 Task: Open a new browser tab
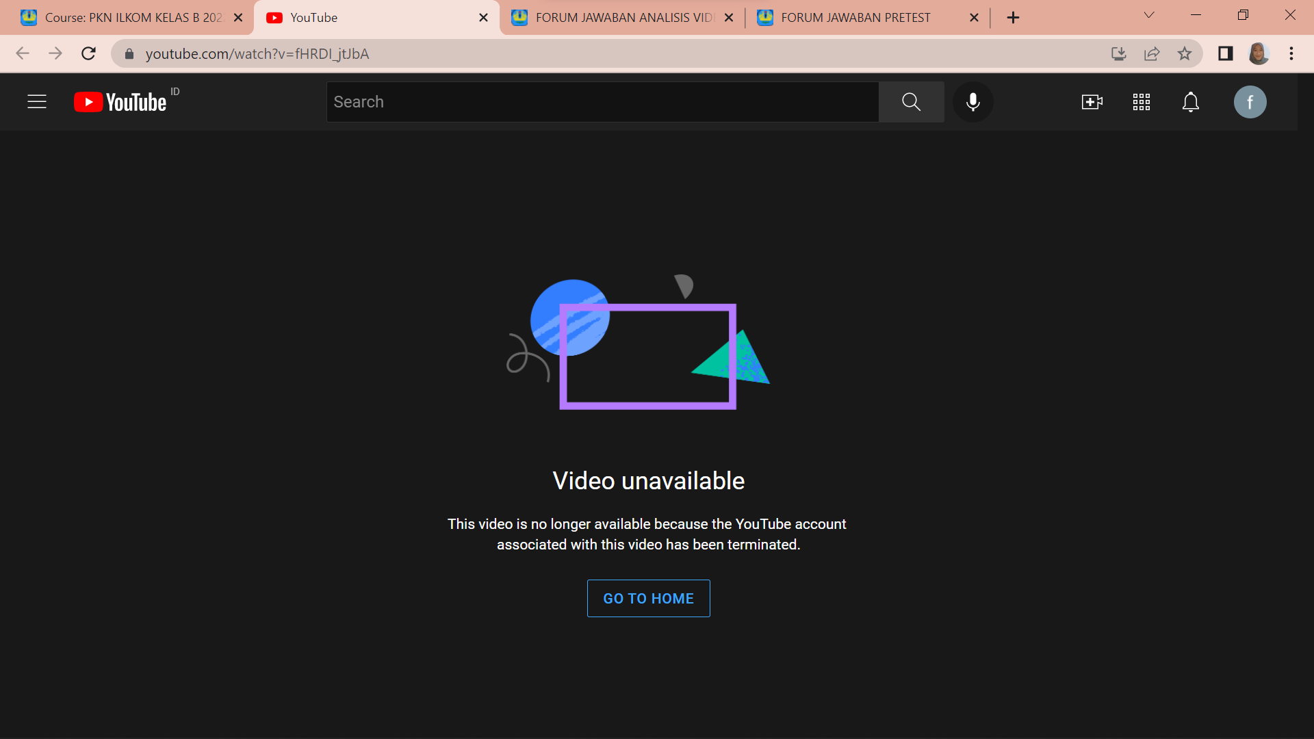coord(1013,18)
